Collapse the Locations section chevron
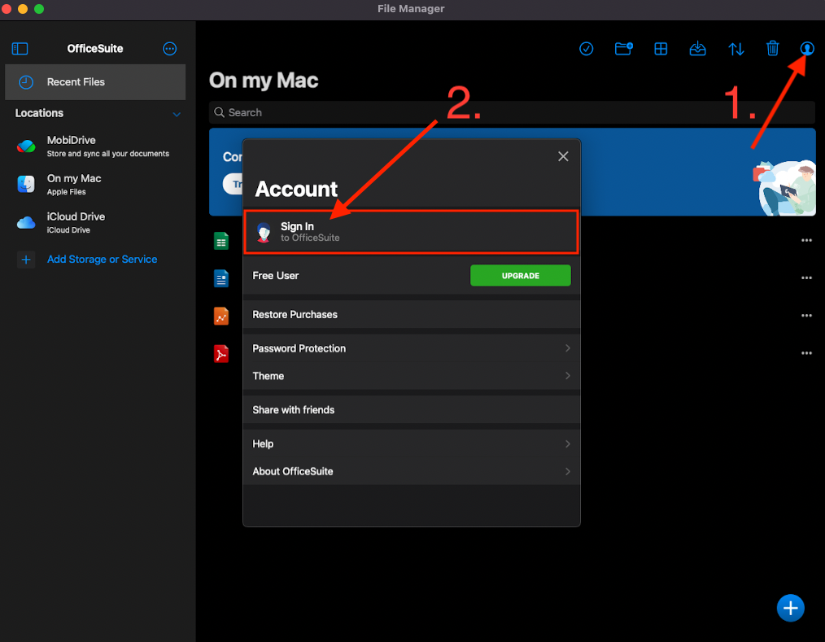The image size is (825, 642). [177, 114]
